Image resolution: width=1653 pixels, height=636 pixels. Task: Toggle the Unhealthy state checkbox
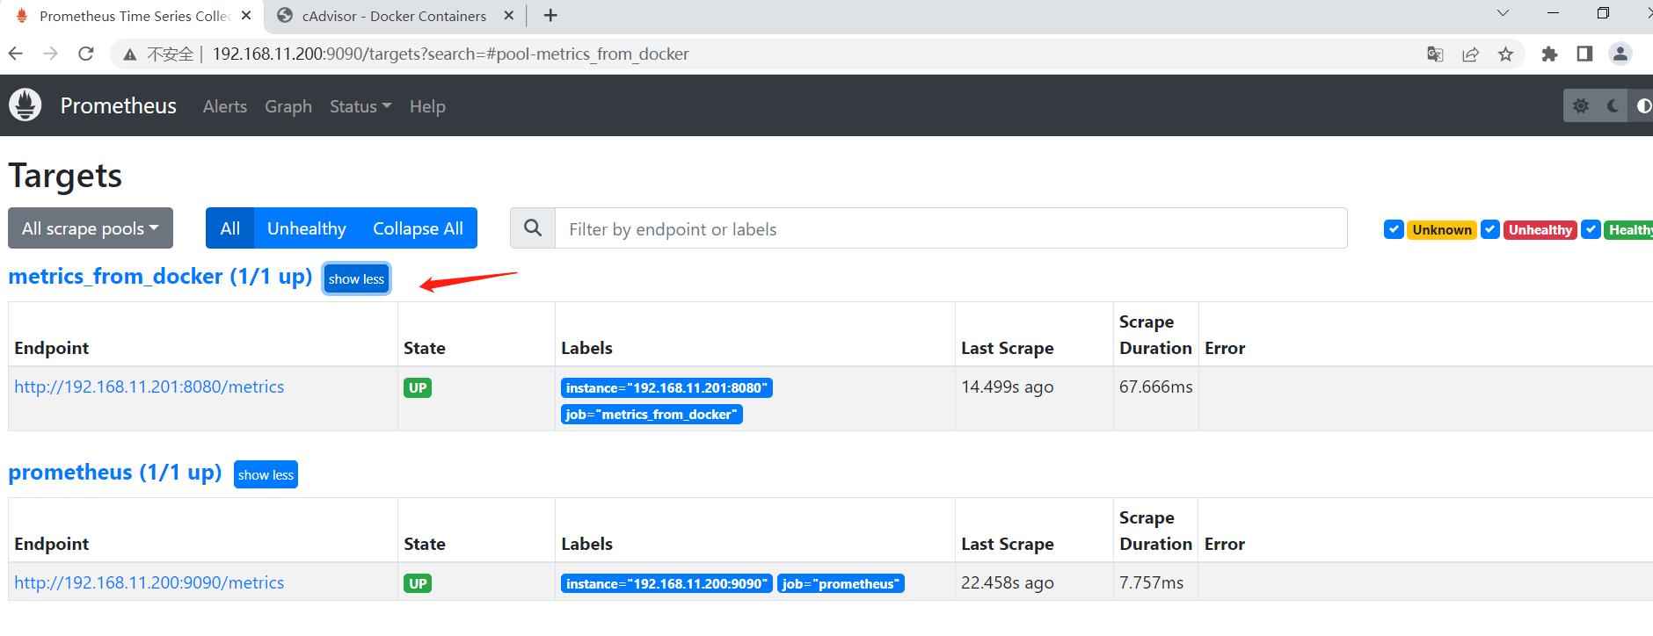coord(1490,229)
